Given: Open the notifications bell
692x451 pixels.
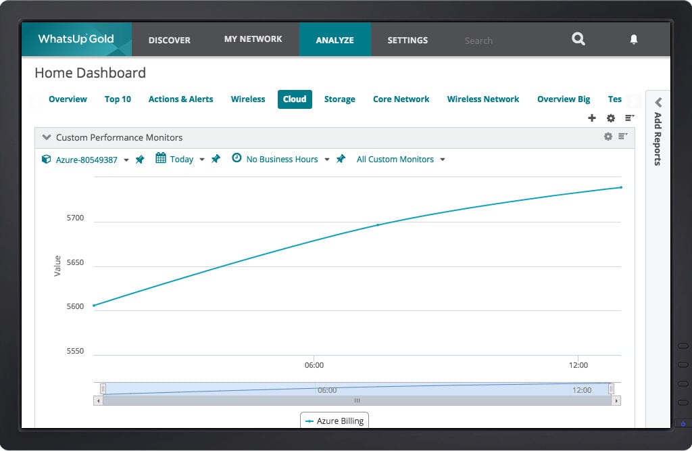Looking at the screenshot, I should (633, 40).
